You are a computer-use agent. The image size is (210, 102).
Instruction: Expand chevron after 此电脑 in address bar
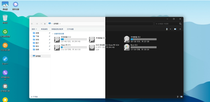pos(60,24)
